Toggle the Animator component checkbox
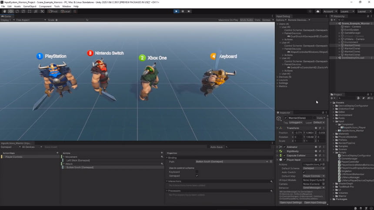This screenshot has width=374, height=210. click(284, 147)
